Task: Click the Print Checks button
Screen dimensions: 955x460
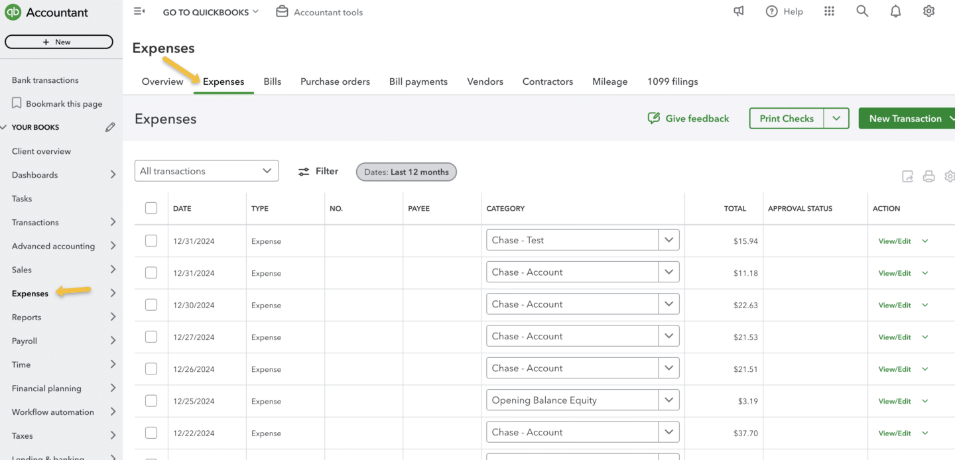Action: tap(787, 118)
